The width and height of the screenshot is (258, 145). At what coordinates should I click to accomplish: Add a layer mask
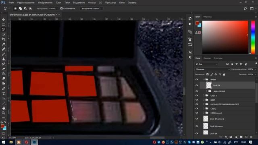tap(231, 137)
